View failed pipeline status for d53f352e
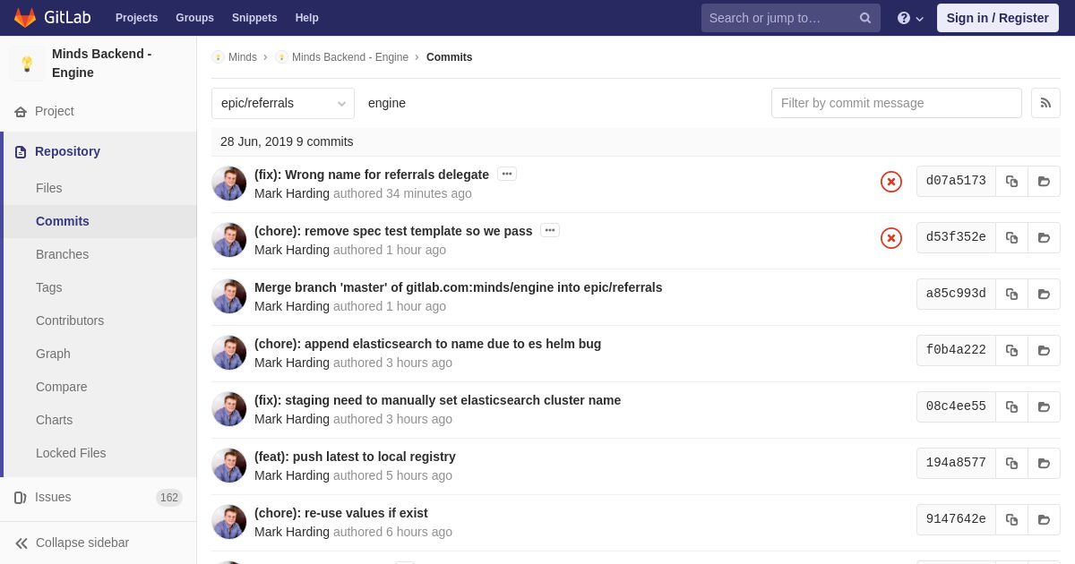1075x564 pixels. (891, 238)
